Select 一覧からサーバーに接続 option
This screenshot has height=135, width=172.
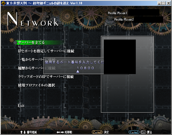[x=37, y=60]
